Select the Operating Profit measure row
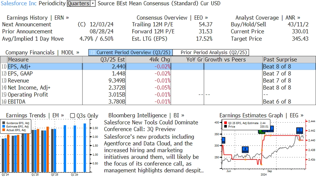316x177 pixels. click(158, 95)
